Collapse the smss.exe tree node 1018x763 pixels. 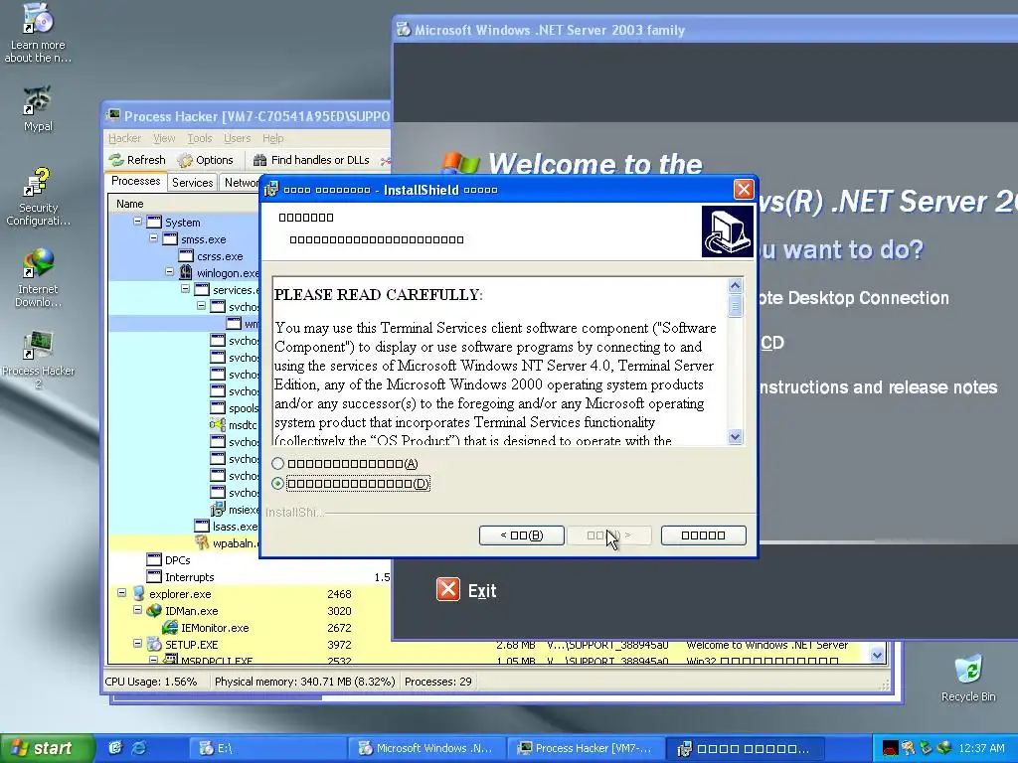153,238
